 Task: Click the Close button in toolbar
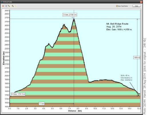136,6
